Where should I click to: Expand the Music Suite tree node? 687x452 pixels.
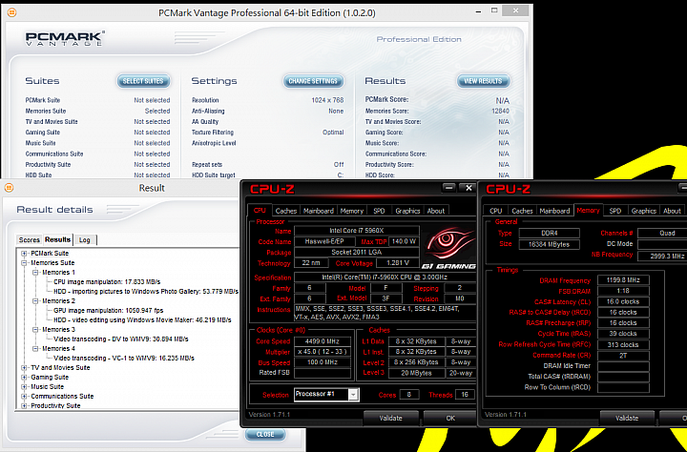[24, 387]
